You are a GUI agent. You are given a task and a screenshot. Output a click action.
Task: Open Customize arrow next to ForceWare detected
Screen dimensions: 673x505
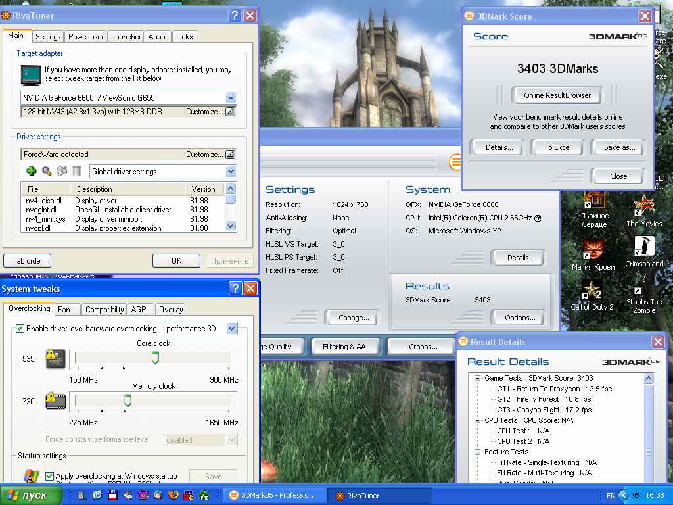click(231, 154)
